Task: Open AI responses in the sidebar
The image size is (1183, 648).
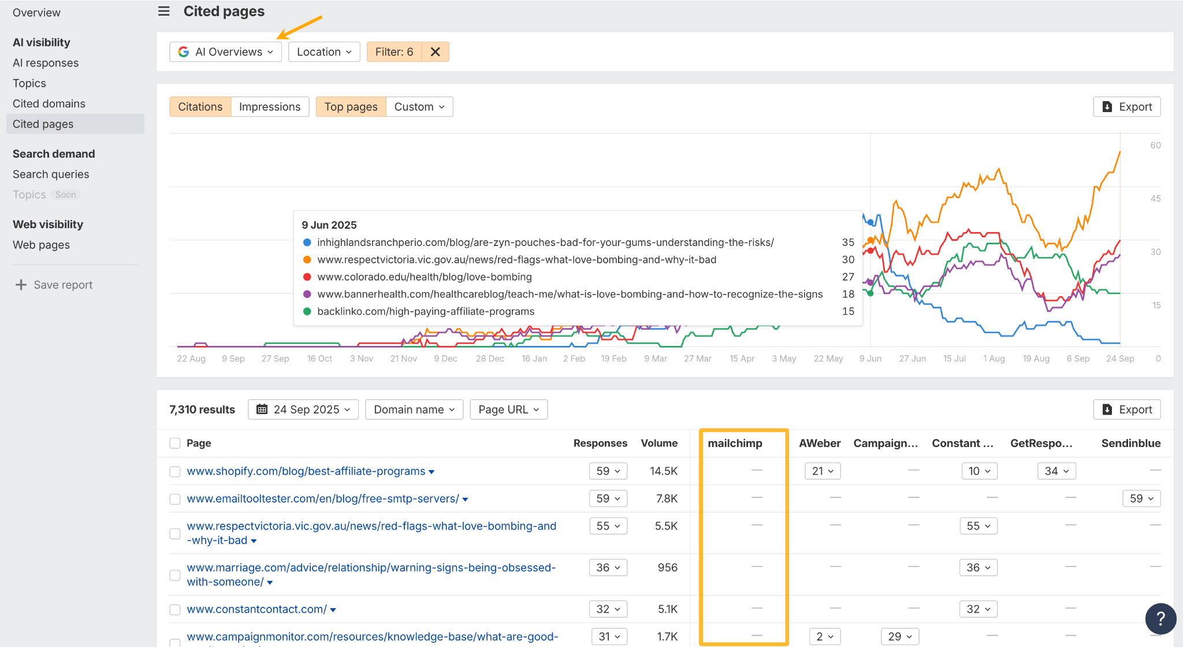Action: click(x=46, y=62)
